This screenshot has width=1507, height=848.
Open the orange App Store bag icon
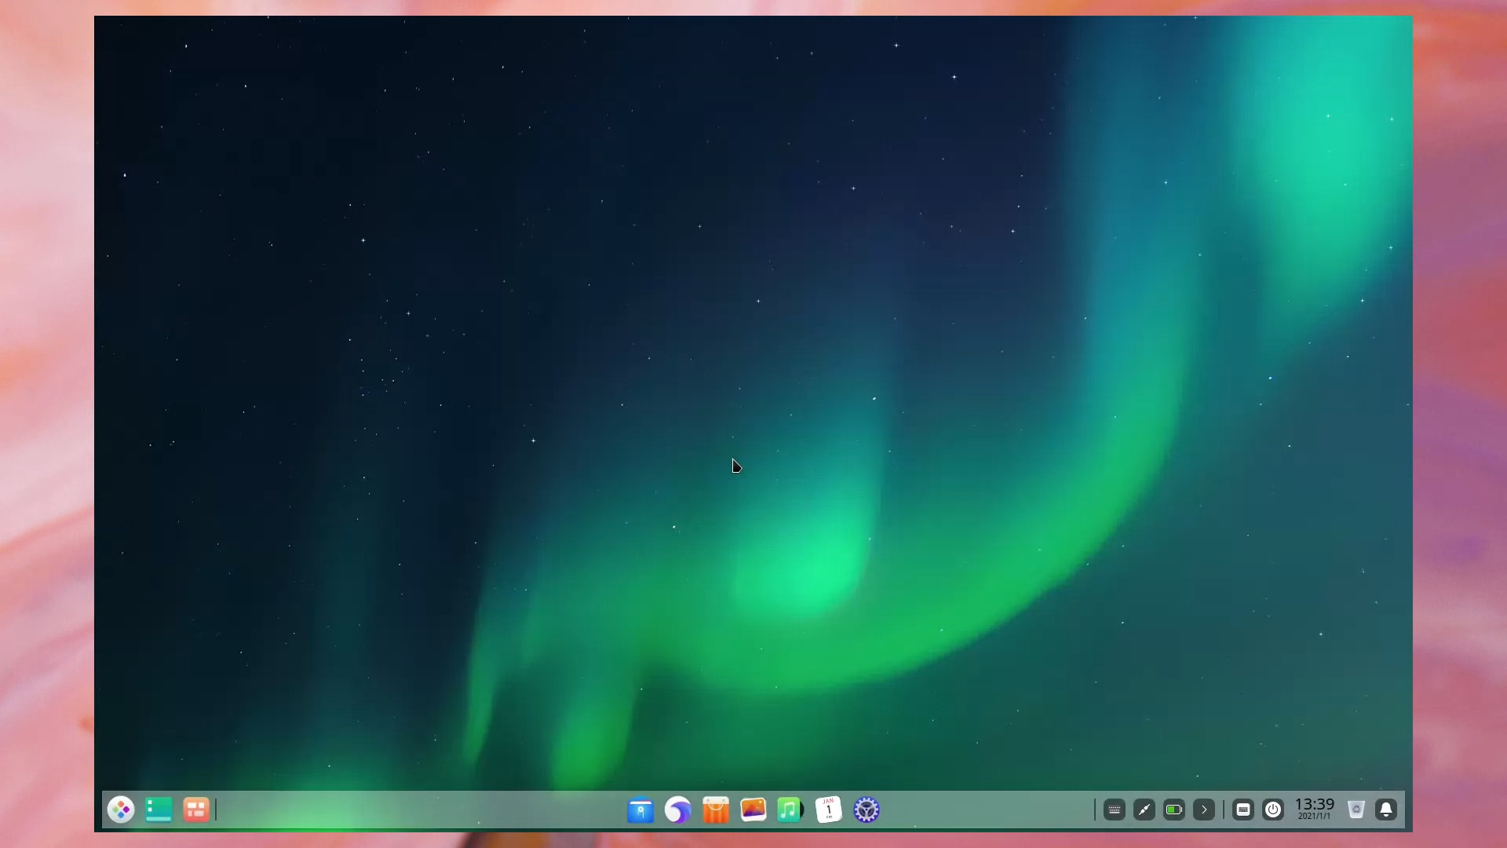[716, 810]
